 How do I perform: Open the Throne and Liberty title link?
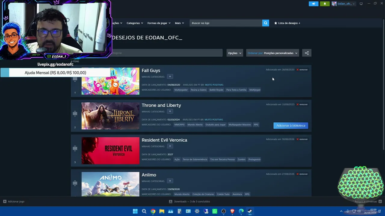pos(161,105)
